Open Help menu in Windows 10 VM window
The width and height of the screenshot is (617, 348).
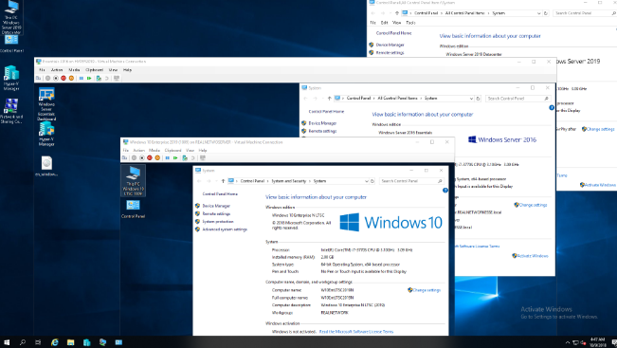(x=203, y=151)
